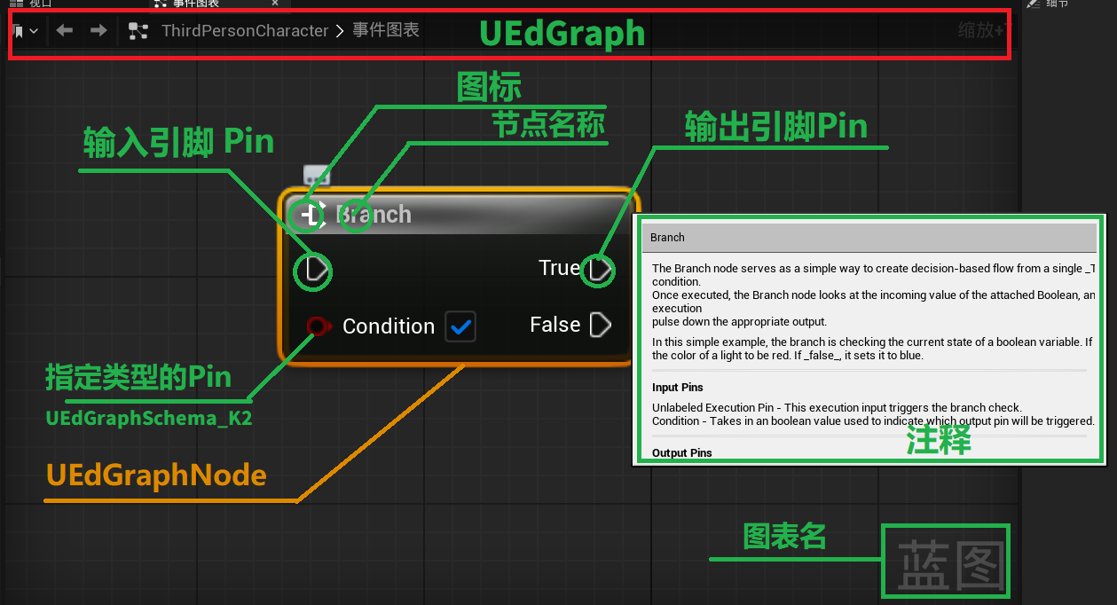This screenshot has height=605, width=1117.
Task: Click the False output execution pin
Action: click(601, 325)
